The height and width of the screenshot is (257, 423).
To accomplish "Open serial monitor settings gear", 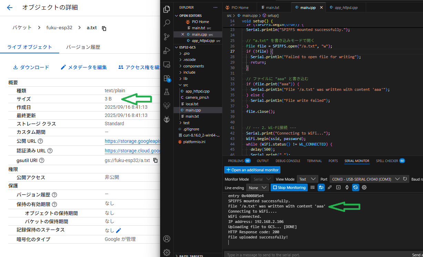I will point(364,188).
